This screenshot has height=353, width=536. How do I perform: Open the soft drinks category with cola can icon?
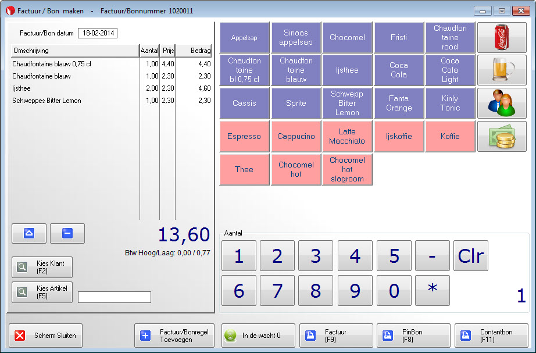pos(502,38)
